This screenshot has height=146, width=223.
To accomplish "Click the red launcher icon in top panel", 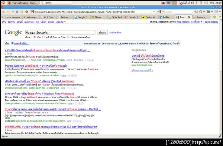I will point(163,3).
